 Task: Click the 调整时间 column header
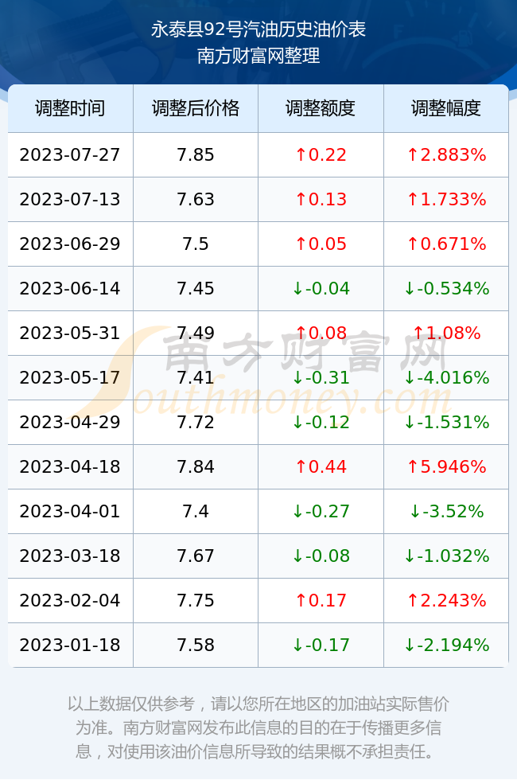coord(70,108)
